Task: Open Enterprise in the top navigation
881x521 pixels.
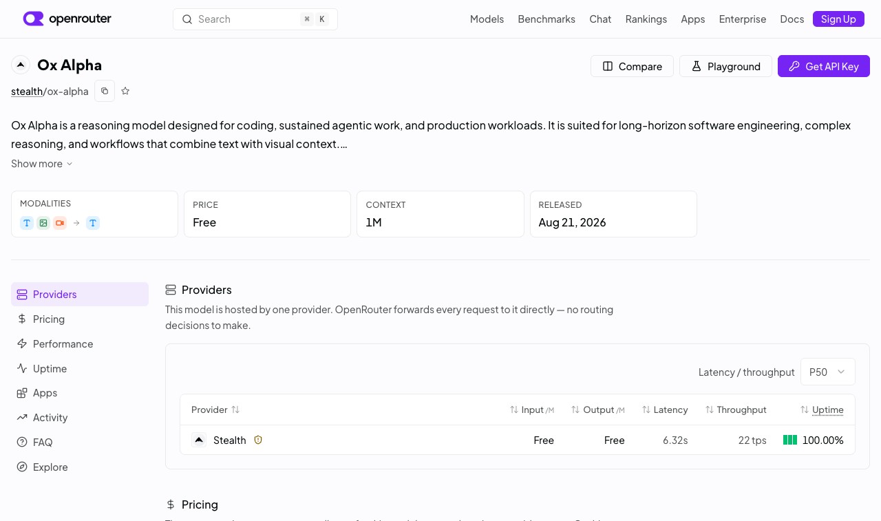Action: pyautogui.click(x=743, y=19)
